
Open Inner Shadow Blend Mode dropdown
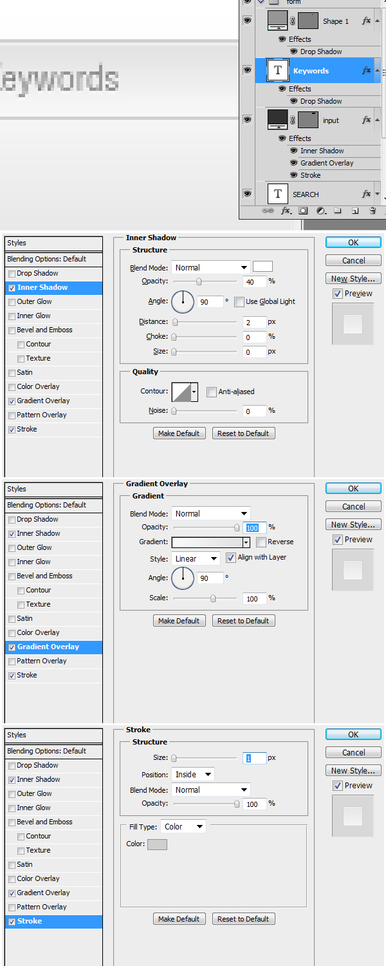[211, 267]
